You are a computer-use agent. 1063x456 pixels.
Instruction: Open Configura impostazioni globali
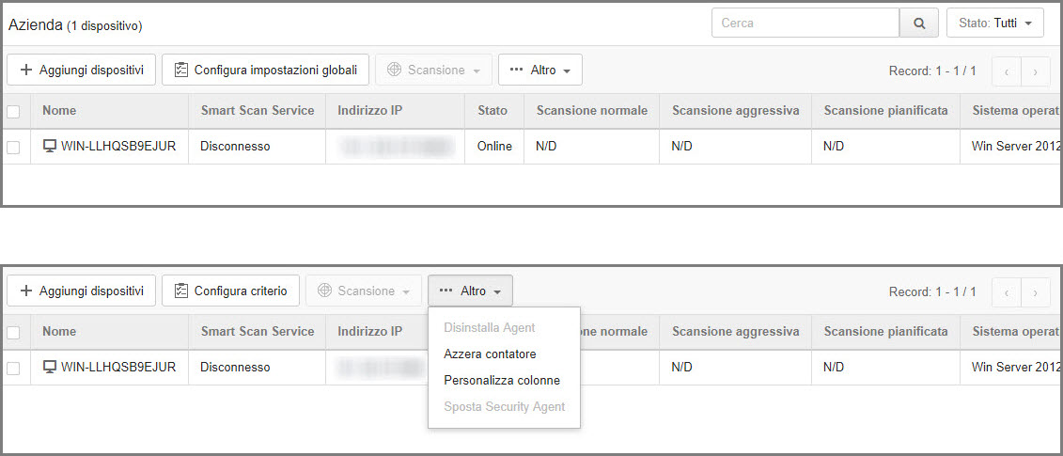pyautogui.click(x=265, y=70)
